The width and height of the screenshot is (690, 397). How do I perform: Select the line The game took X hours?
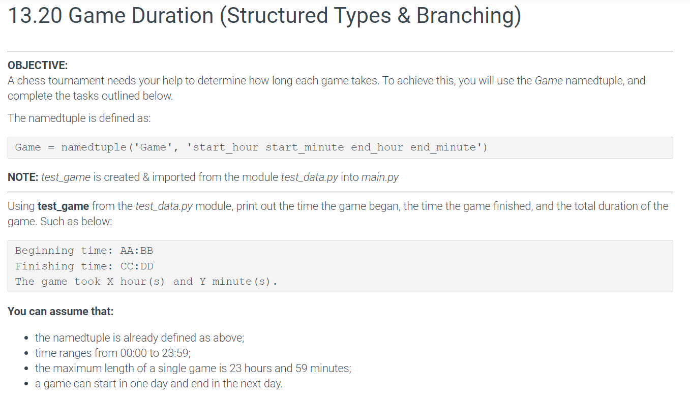click(145, 281)
